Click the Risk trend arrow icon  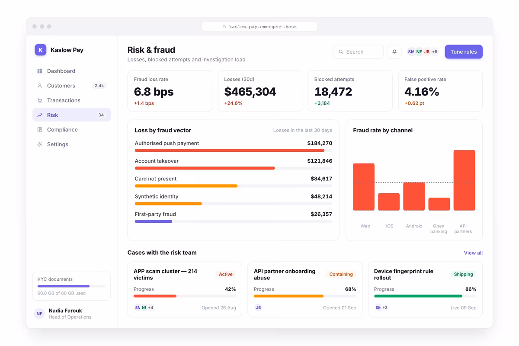click(x=40, y=115)
